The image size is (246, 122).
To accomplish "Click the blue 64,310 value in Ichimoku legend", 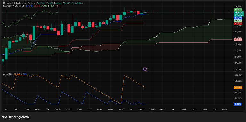I will click(x=29, y=6).
